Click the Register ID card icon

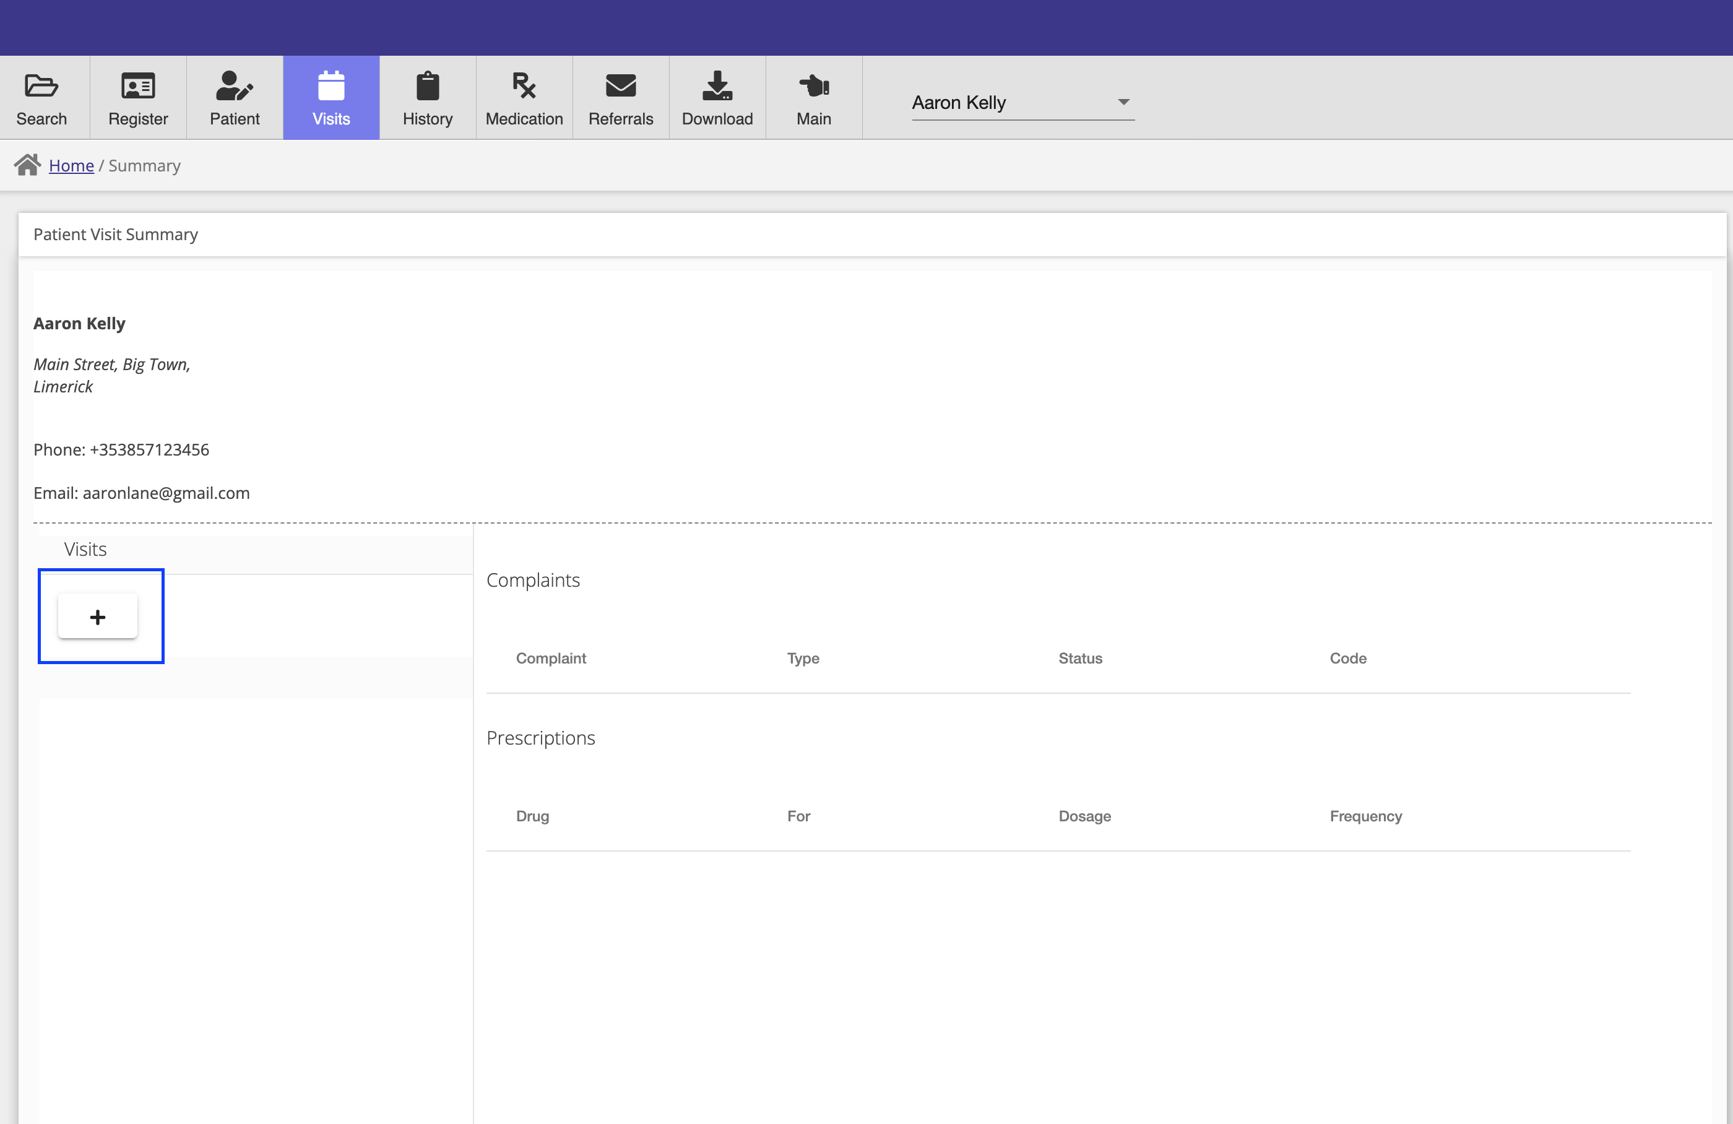[137, 86]
